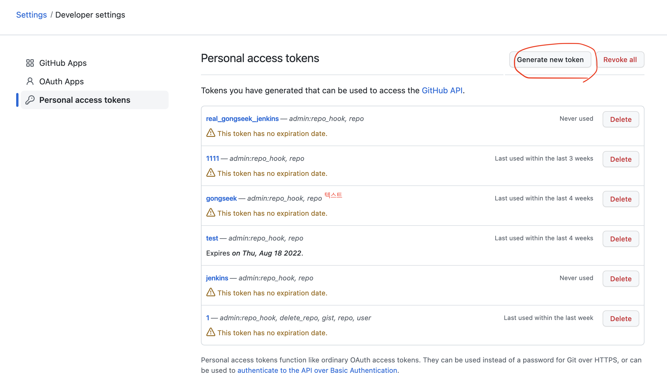Open the OAuth Apps sidebar section
Screen dimensions: 667x391
(61, 81)
